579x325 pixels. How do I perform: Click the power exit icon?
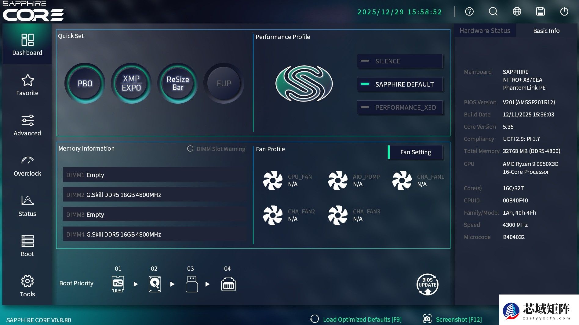564,12
